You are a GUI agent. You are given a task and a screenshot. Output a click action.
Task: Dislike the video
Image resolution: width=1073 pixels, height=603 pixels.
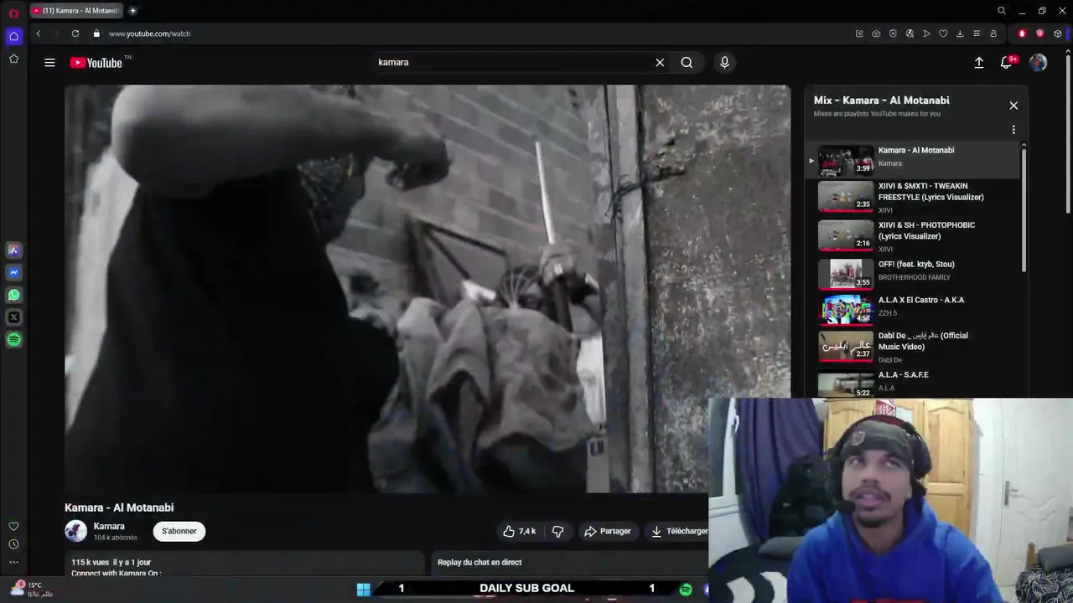[x=557, y=531]
